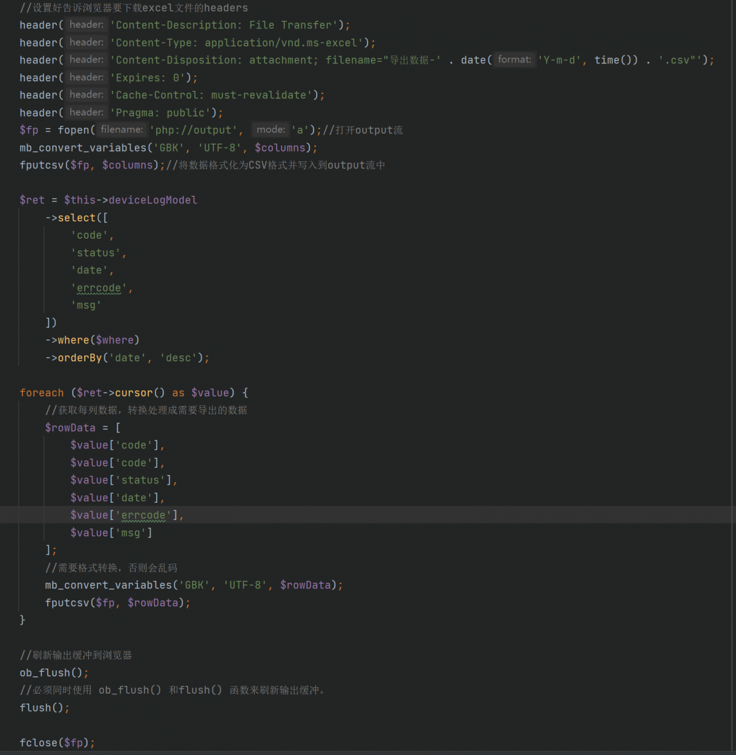Click the 'mode:' parameter hint
The height and width of the screenshot is (755, 736).
270,130
